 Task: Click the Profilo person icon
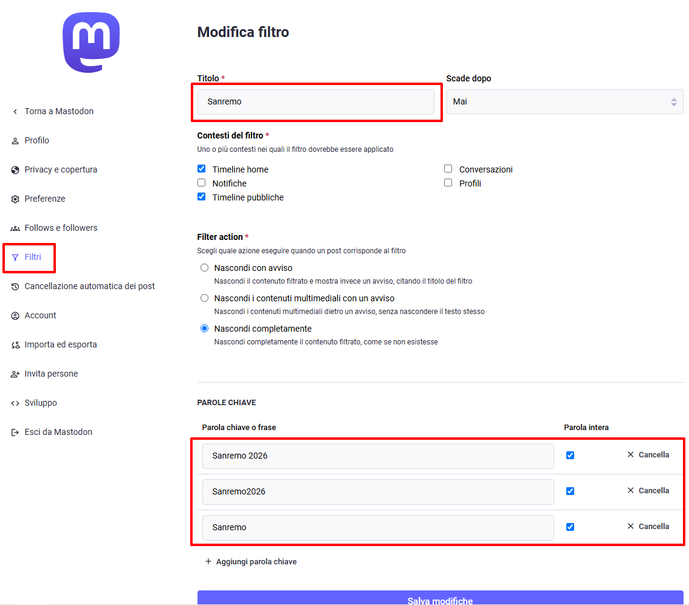click(15, 141)
